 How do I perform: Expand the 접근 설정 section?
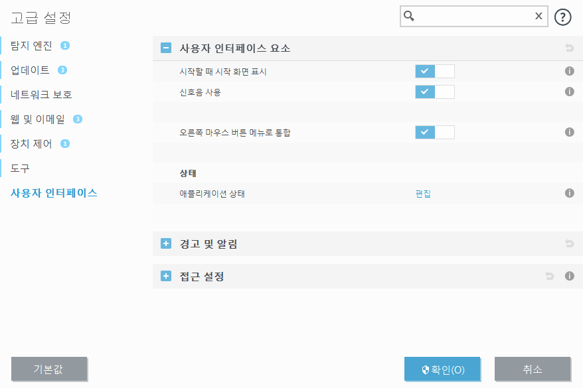[x=165, y=276]
